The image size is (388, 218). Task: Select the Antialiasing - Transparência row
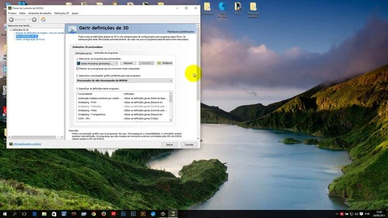tap(123, 114)
